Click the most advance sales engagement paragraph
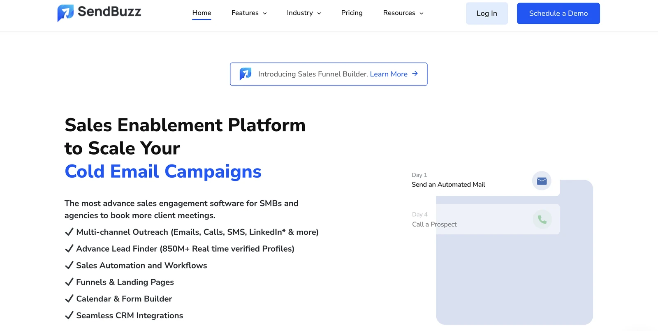 [181, 209]
